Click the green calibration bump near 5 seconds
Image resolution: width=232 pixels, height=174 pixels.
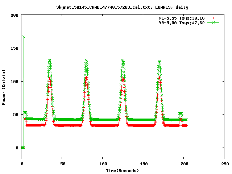tap(25, 112)
